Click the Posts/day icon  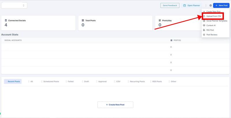pyautogui.click(x=160, y=20)
